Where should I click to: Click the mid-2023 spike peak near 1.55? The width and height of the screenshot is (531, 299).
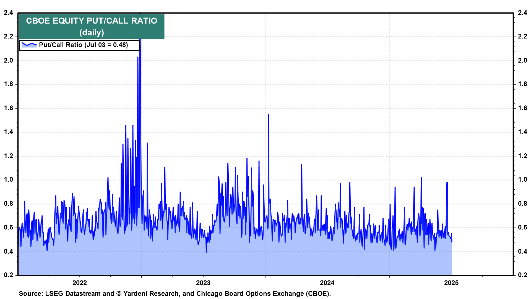268,115
